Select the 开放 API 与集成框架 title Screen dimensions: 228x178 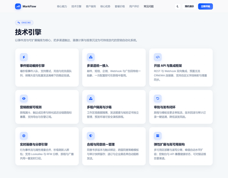(x=168, y=66)
